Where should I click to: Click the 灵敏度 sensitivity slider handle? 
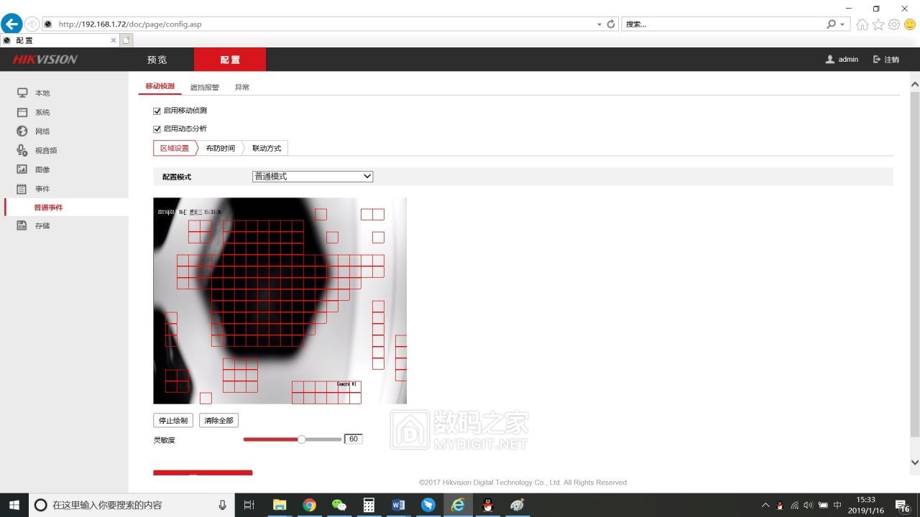pos(301,439)
